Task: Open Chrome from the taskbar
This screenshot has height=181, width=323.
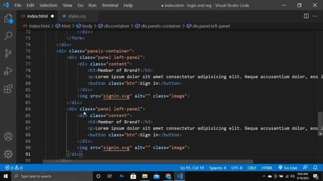Action: pos(168,176)
